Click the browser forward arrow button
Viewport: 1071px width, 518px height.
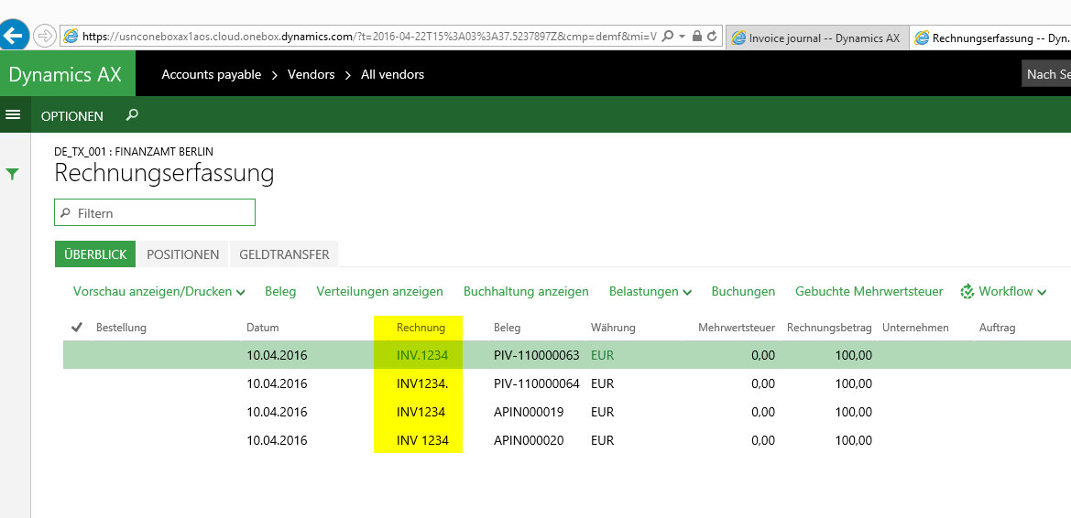tap(44, 36)
